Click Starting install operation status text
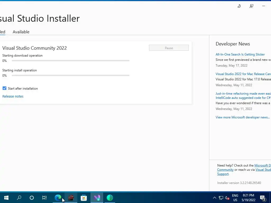 click(x=20, y=70)
